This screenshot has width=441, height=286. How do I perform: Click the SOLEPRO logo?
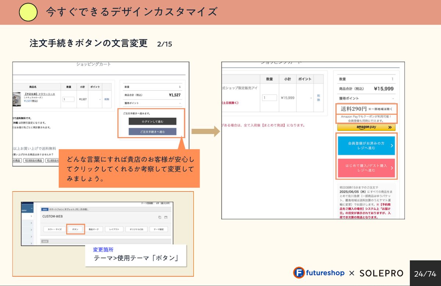[x=381, y=273]
